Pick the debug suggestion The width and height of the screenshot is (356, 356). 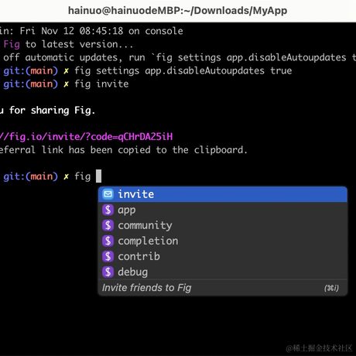(x=223, y=272)
